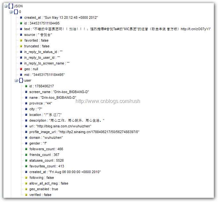
Task: Select the text entry with t.cn link
Action: point(118,29)
